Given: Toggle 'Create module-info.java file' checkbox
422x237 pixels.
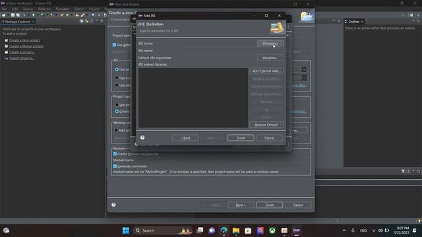Looking at the screenshot, I should [115, 154].
